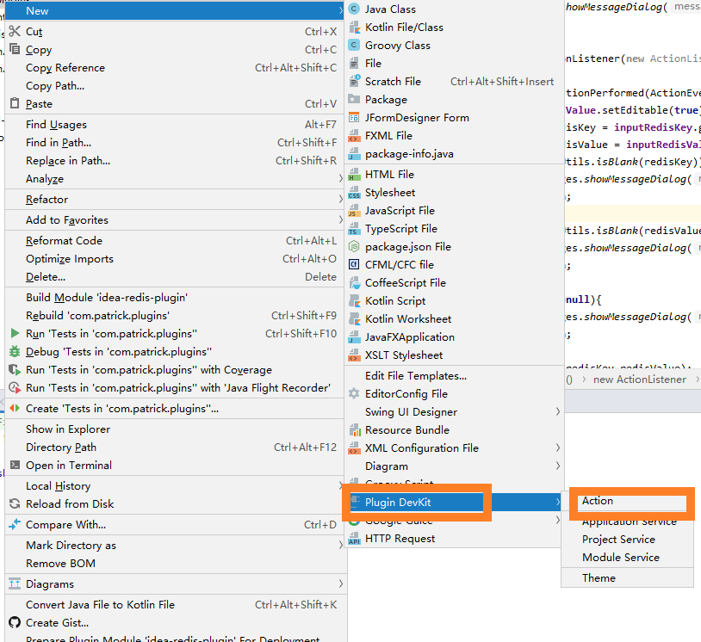Click the HTML File icon
The width and height of the screenshot is (701, 642).
click(354, 174)
